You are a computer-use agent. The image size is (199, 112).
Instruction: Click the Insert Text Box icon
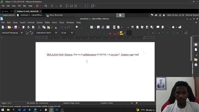coord(108,27)
